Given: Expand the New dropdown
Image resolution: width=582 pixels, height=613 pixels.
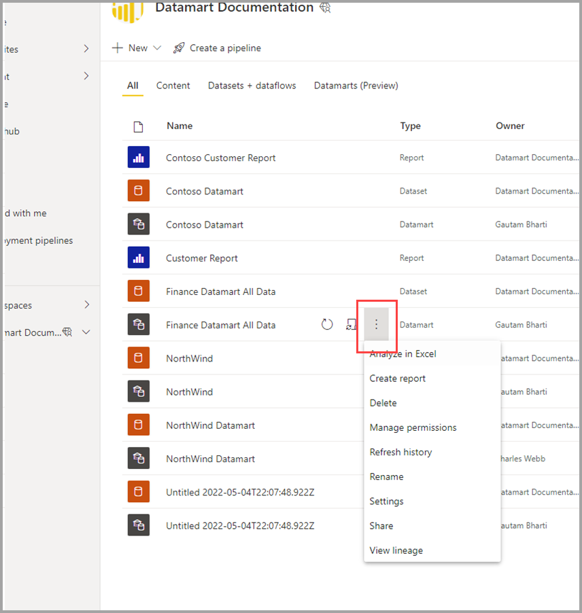Looking at the screenshot, I should click(155, 48).
